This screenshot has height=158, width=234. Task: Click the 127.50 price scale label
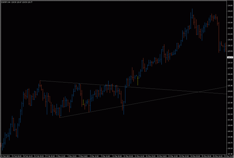pyautogui.click(x=230, y=68)
